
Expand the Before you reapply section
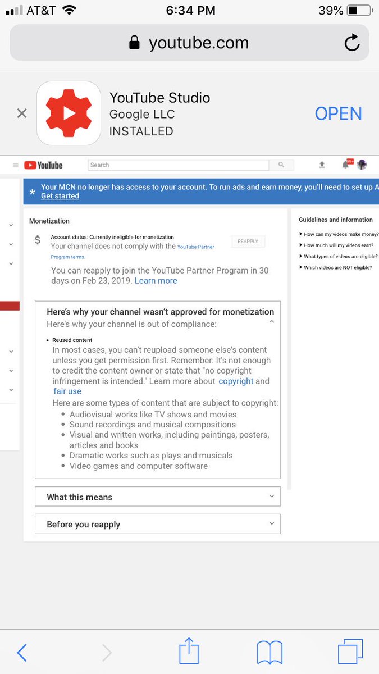[157, 525]
